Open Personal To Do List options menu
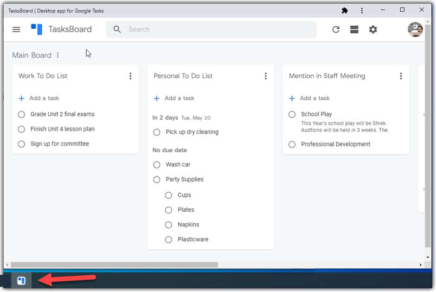This screenshot has height=292, width=436. 266,76
